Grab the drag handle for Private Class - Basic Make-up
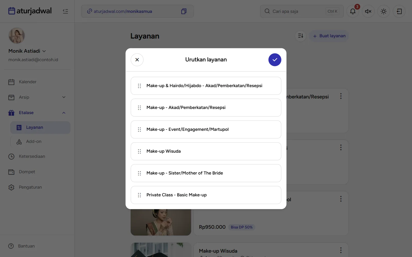The height and width of the screenshot is (257, 412). [139, 195]
